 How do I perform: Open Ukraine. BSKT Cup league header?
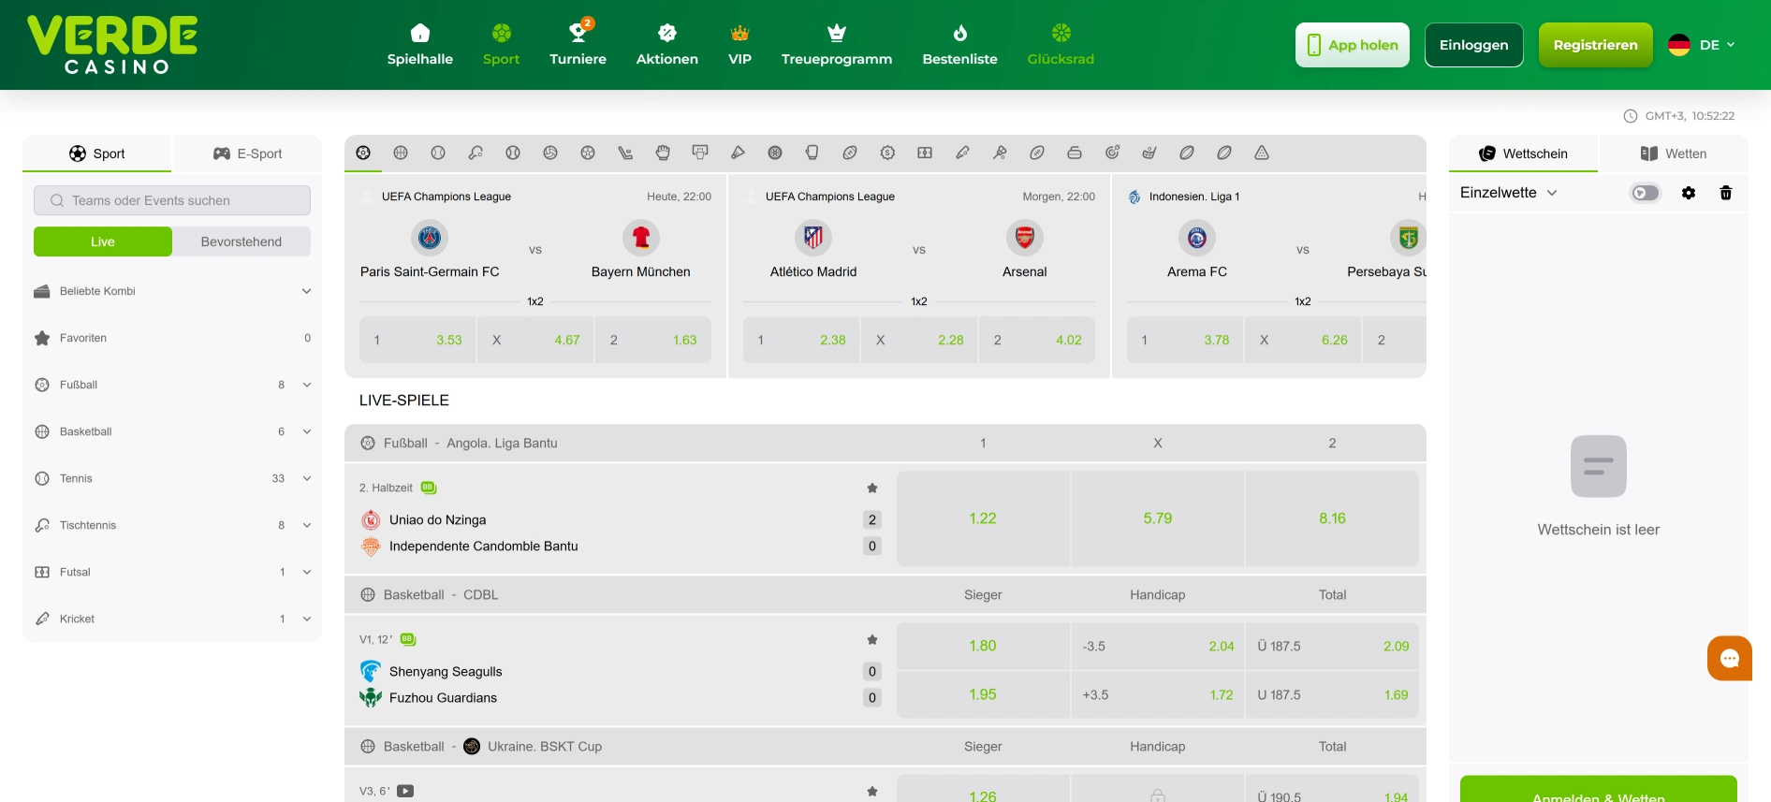tap(885, 746)
